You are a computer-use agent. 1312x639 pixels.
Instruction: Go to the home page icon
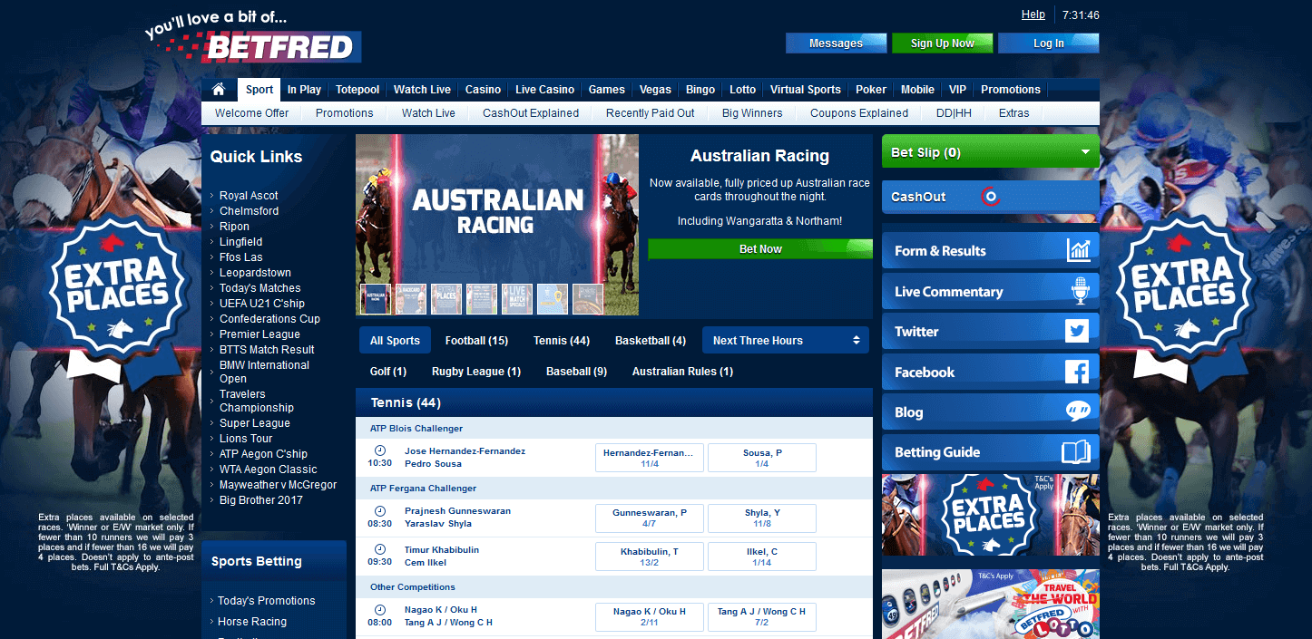[x=218, y=90]
